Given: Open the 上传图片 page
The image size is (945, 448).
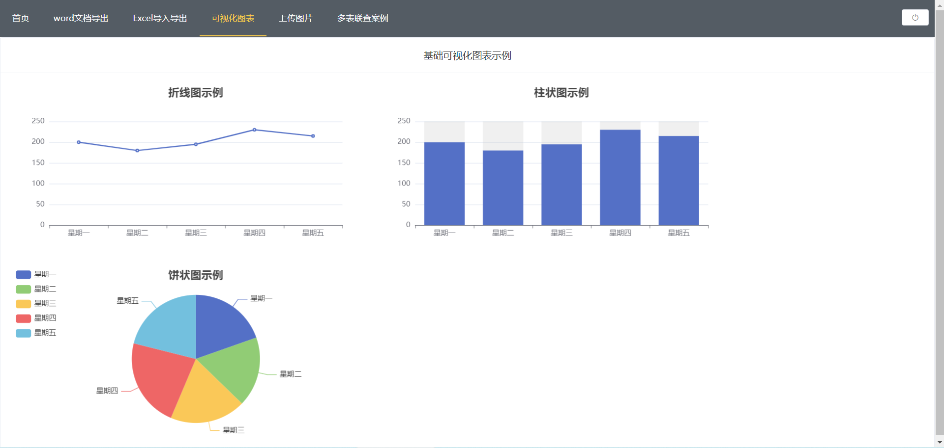Looking at the screenshot, I should pyautogui.click(x=295, y=18).
